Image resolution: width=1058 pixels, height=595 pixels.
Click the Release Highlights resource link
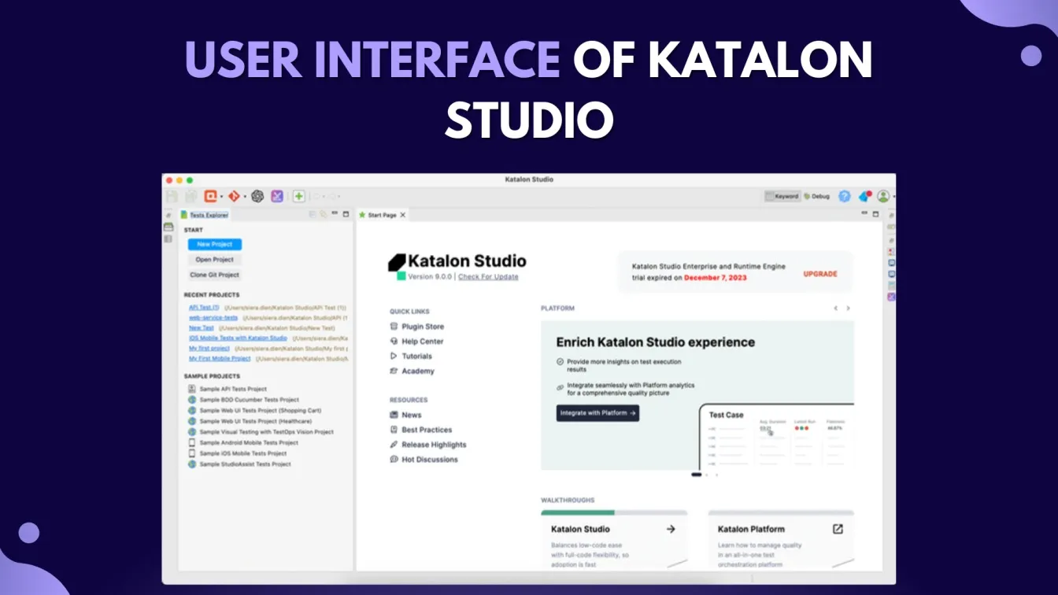pos(428,445)
